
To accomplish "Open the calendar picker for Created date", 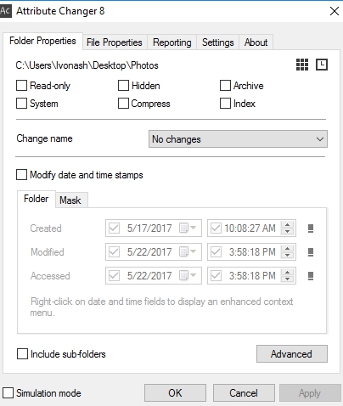I will coord(188,228).
